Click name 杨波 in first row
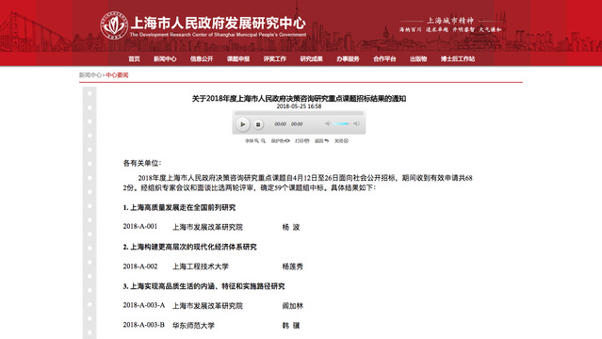The height and width of the screenshot is (339, 602). pos(291,227)
